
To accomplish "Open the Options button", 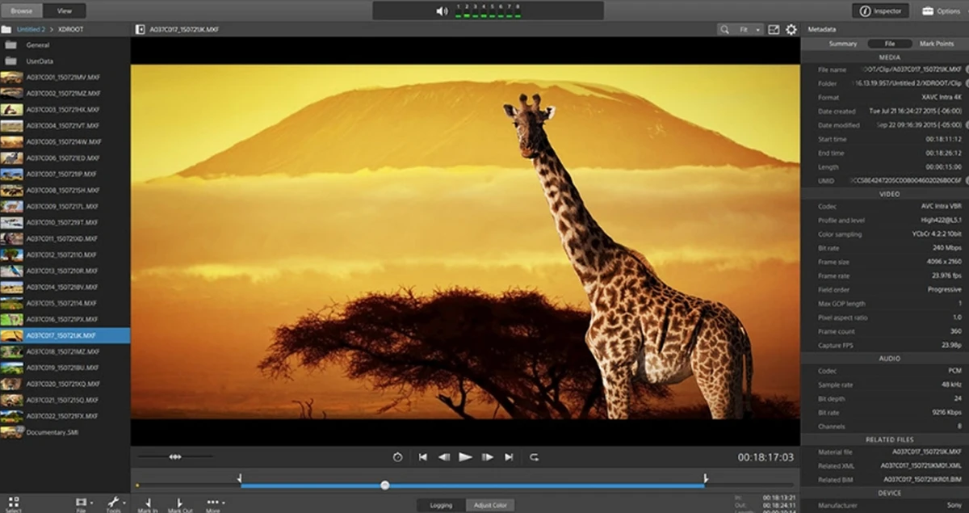I will point(941,11).
